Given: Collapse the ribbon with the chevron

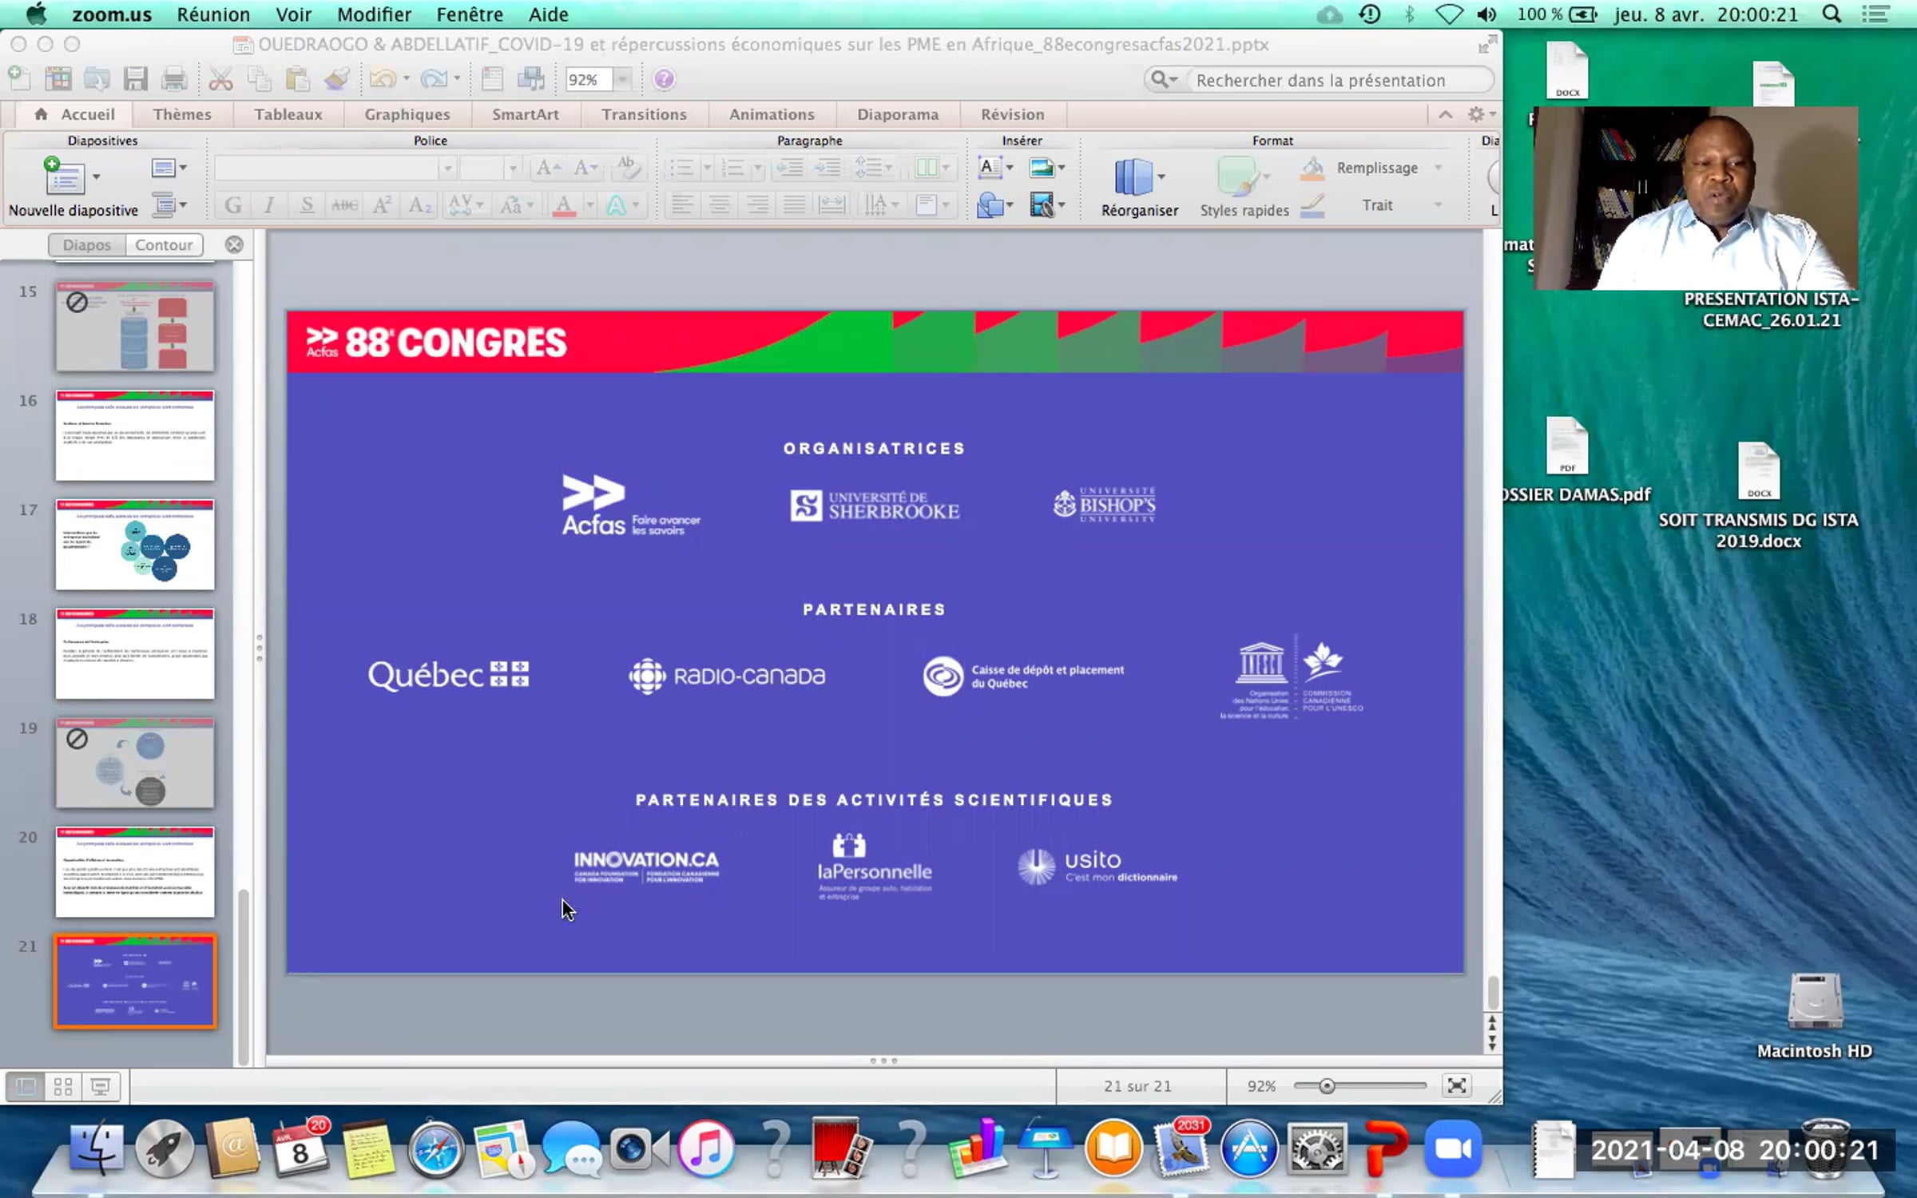Looking at the screenshot, I should pos(1445,114).
